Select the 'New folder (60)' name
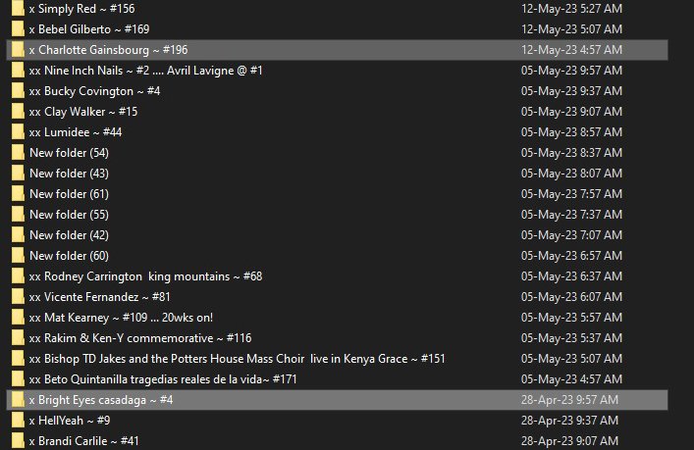 69,256
